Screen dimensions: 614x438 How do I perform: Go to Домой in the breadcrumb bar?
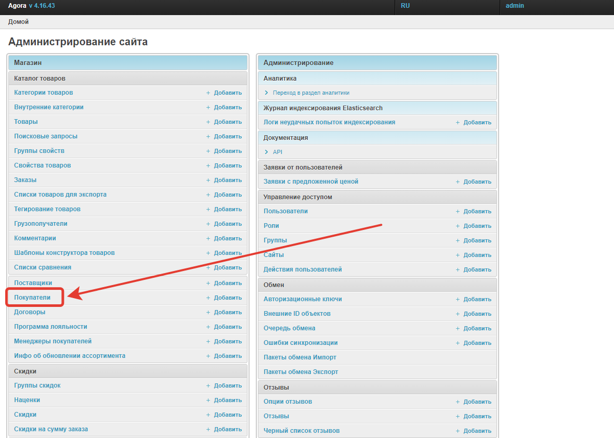(x=18, y=22)
